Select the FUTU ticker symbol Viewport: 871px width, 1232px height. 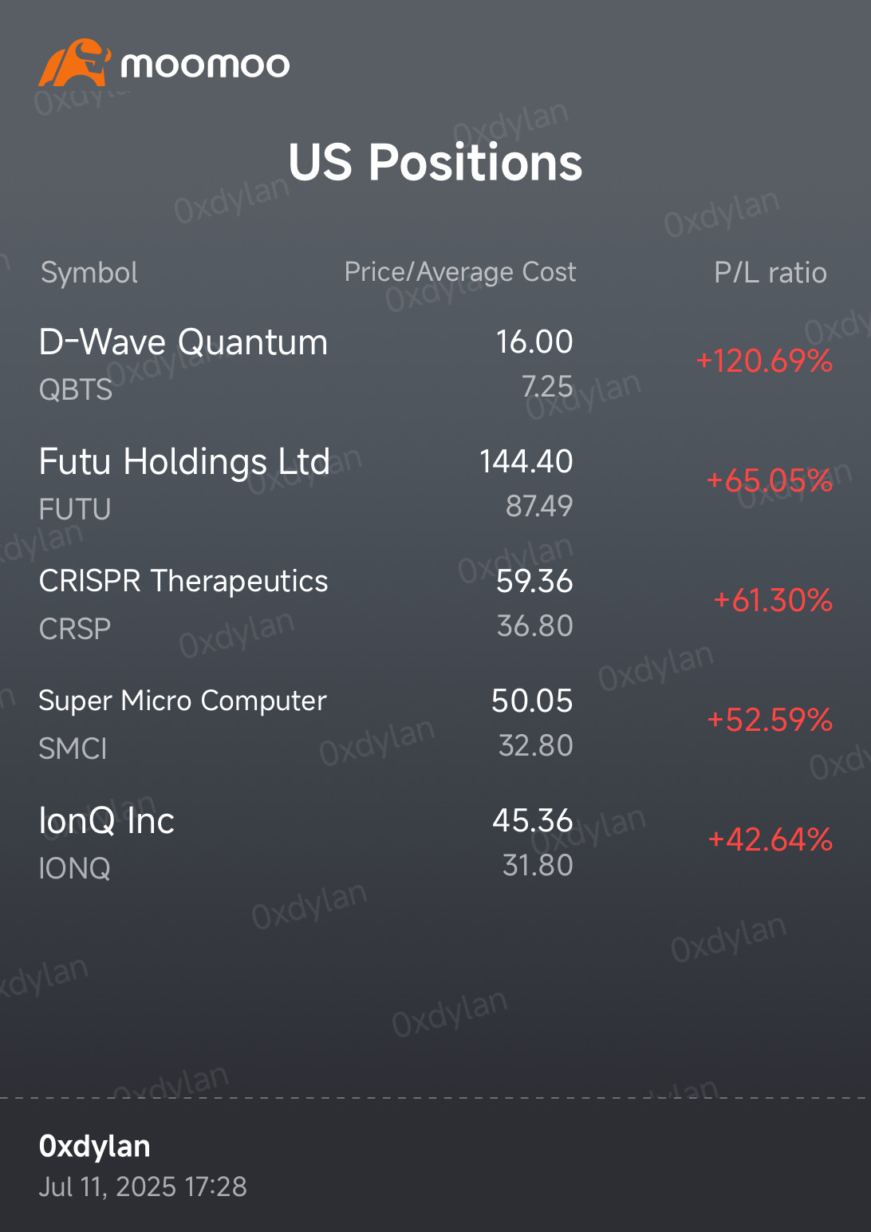[75, 509]
